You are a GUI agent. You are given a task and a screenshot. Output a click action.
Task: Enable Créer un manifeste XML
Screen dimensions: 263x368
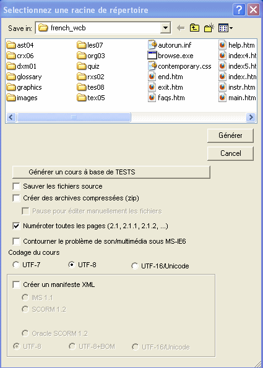tap(16, 285)
